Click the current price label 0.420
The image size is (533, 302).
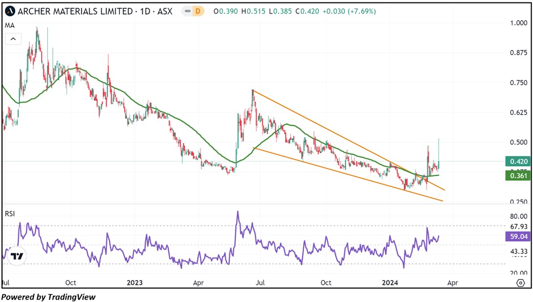coord(518,162)
